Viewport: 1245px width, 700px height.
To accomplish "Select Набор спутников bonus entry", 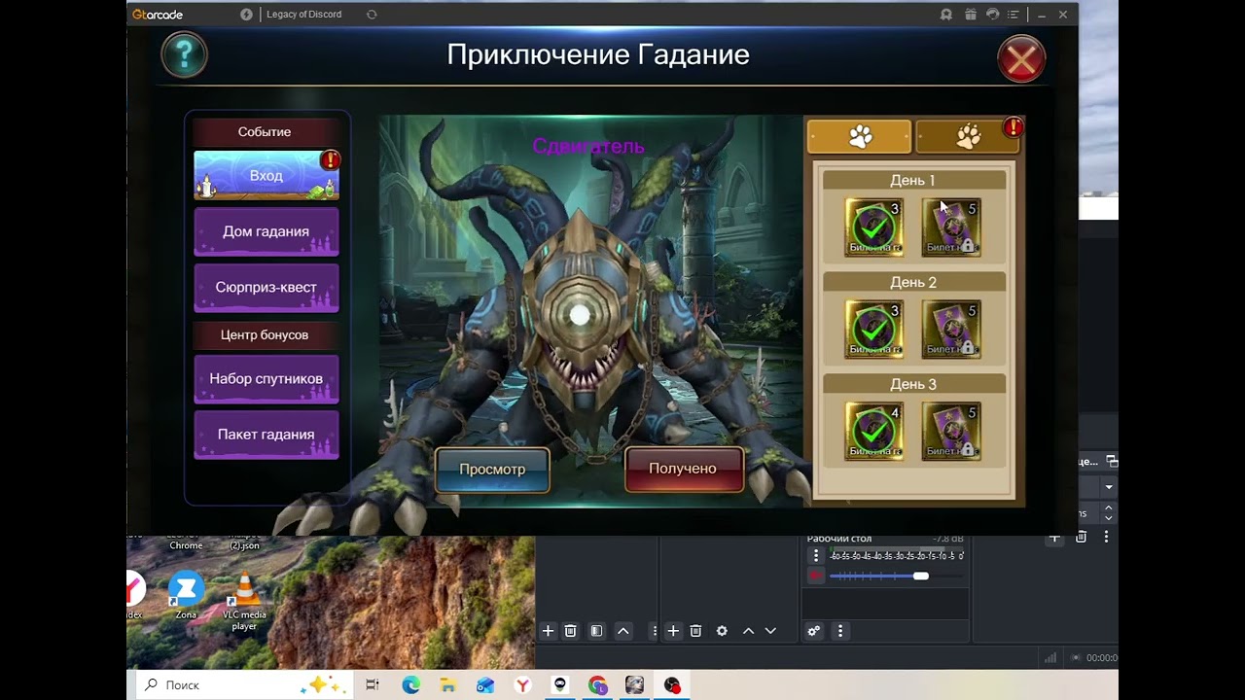I will [x=267, y=378].
